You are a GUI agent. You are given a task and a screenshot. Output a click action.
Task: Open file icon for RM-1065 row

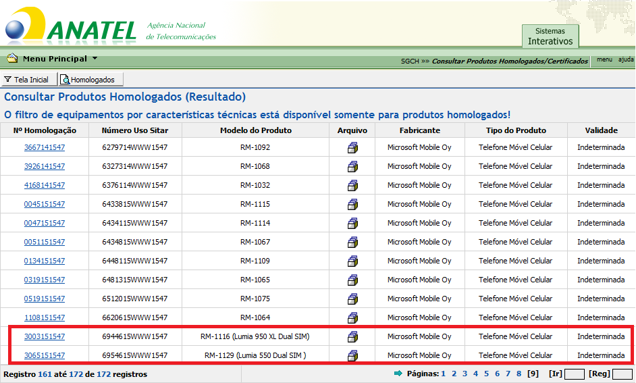[x=352, y=280]
